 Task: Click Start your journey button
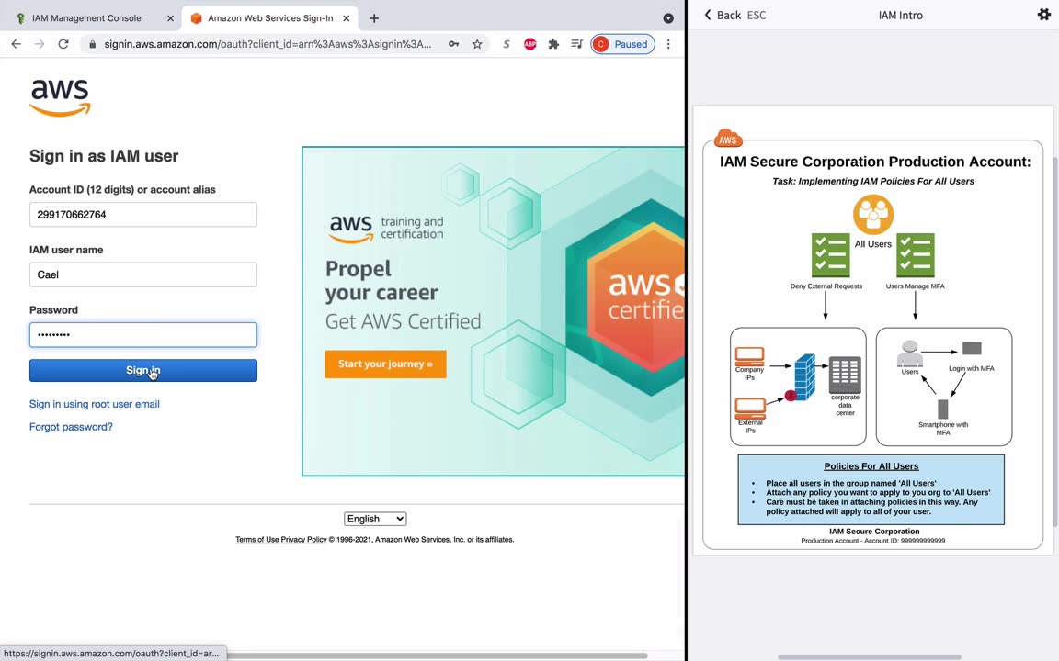385,364
